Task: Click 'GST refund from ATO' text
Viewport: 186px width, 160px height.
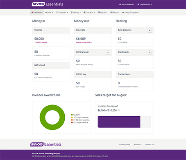Action: pyautogui.click(x=43, y=78)
